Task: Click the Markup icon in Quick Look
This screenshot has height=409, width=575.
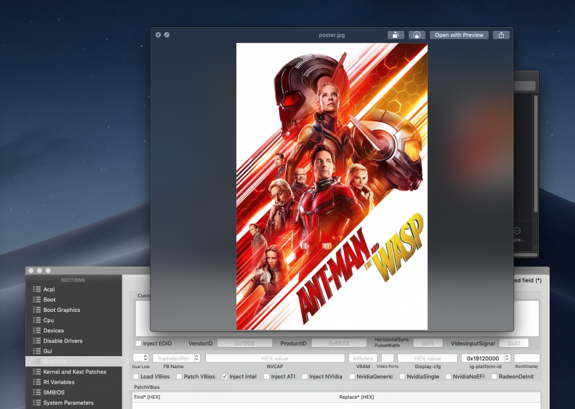Action: [x=416, y=35]
